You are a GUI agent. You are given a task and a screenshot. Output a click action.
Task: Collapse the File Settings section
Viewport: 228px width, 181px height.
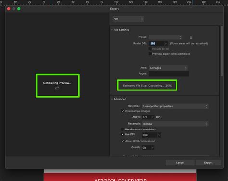coord(112,30)
